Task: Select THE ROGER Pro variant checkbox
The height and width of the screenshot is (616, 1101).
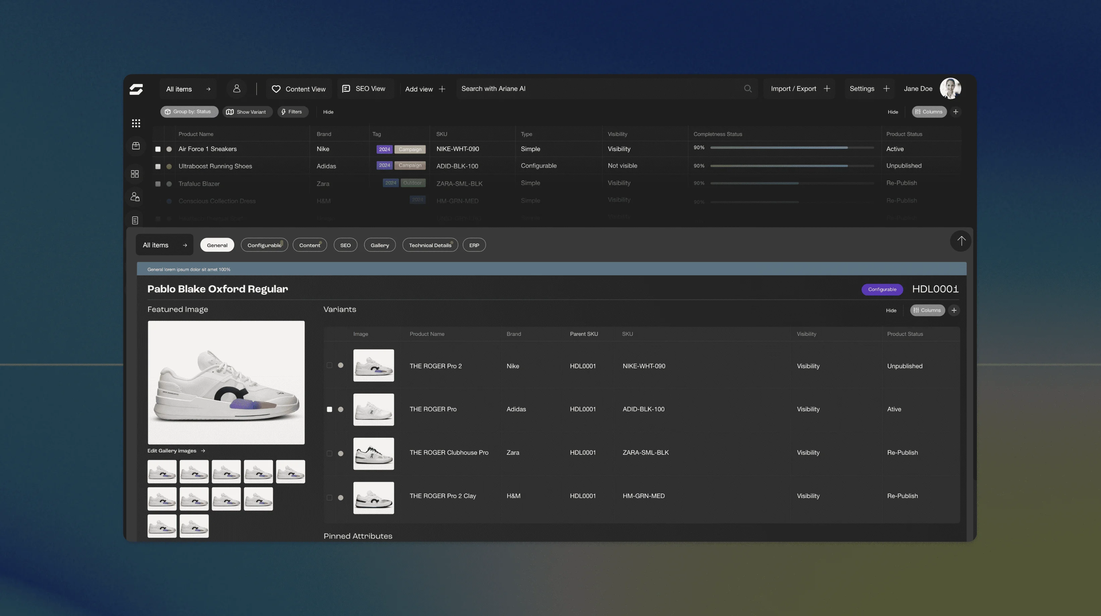Action: coord(330,409)
